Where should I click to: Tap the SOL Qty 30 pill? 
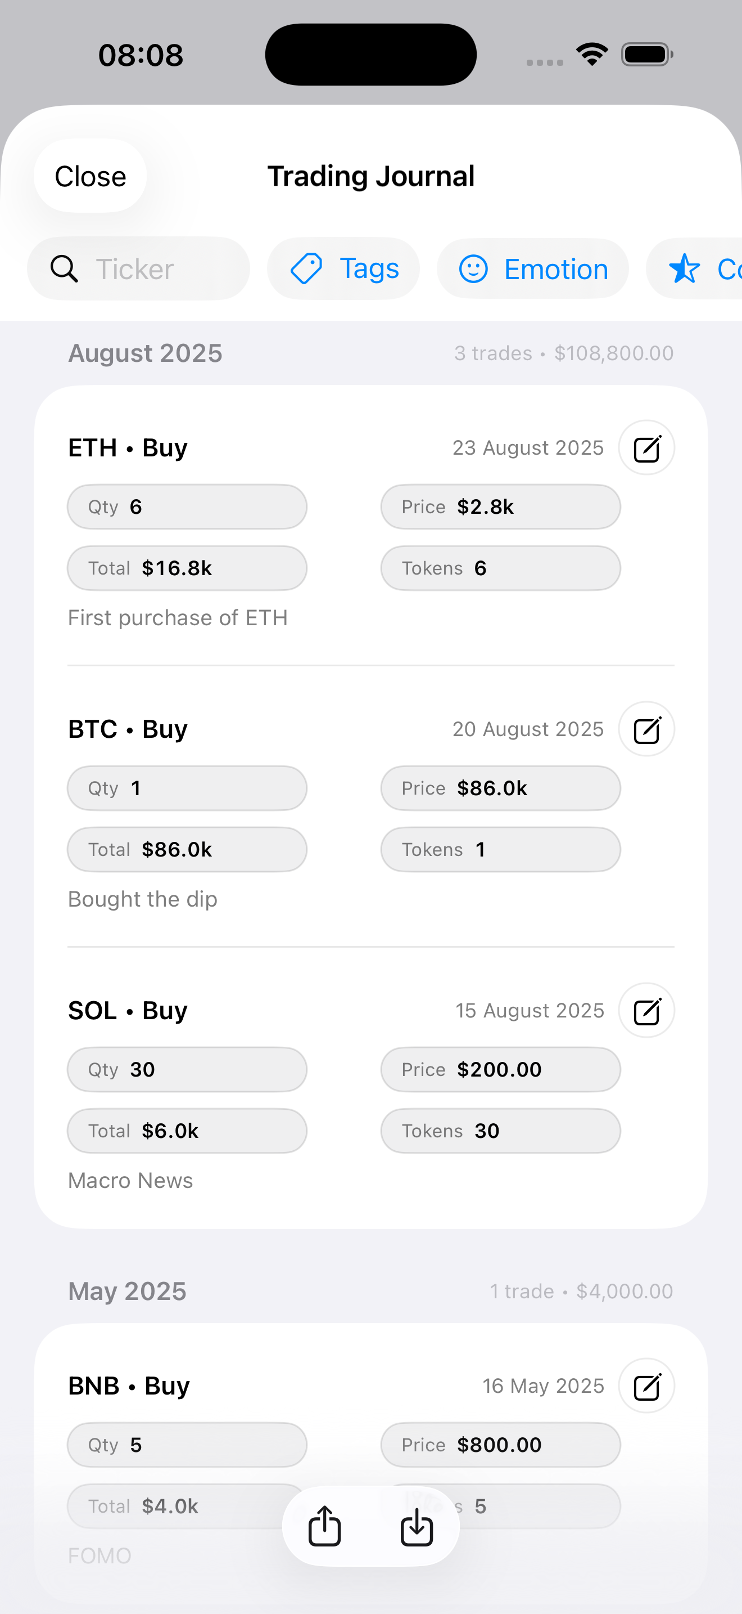pos(187,1069)
